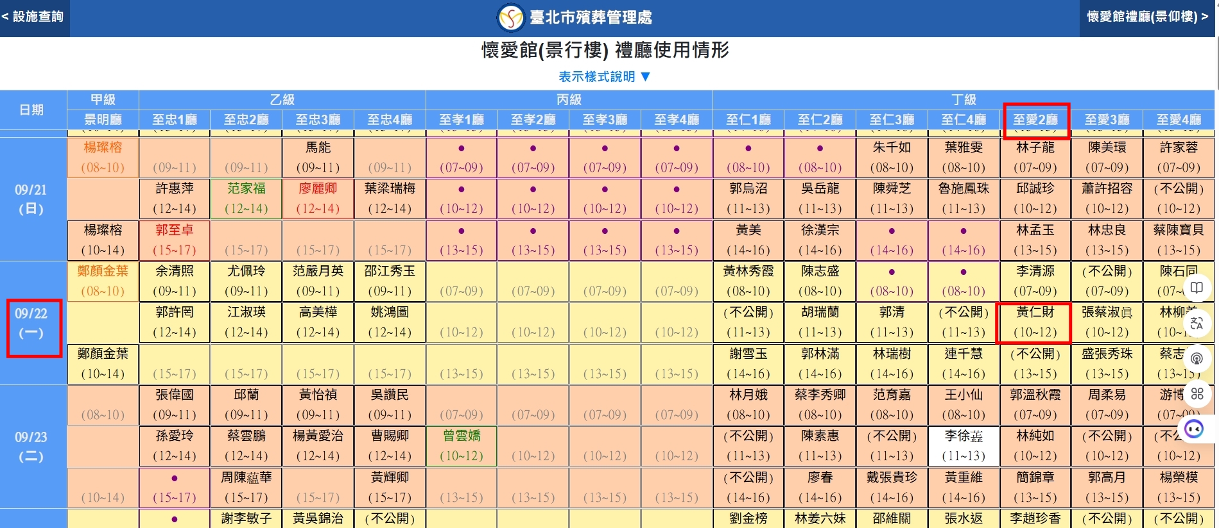Open the red 廖麗卿 (12~14) entry
1219x528 pixels.
tap(318, 199)
